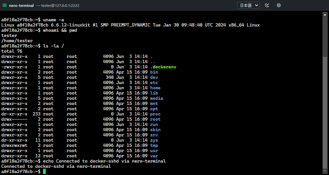
Task: Click the etc directory name
Action: (154, 83)
